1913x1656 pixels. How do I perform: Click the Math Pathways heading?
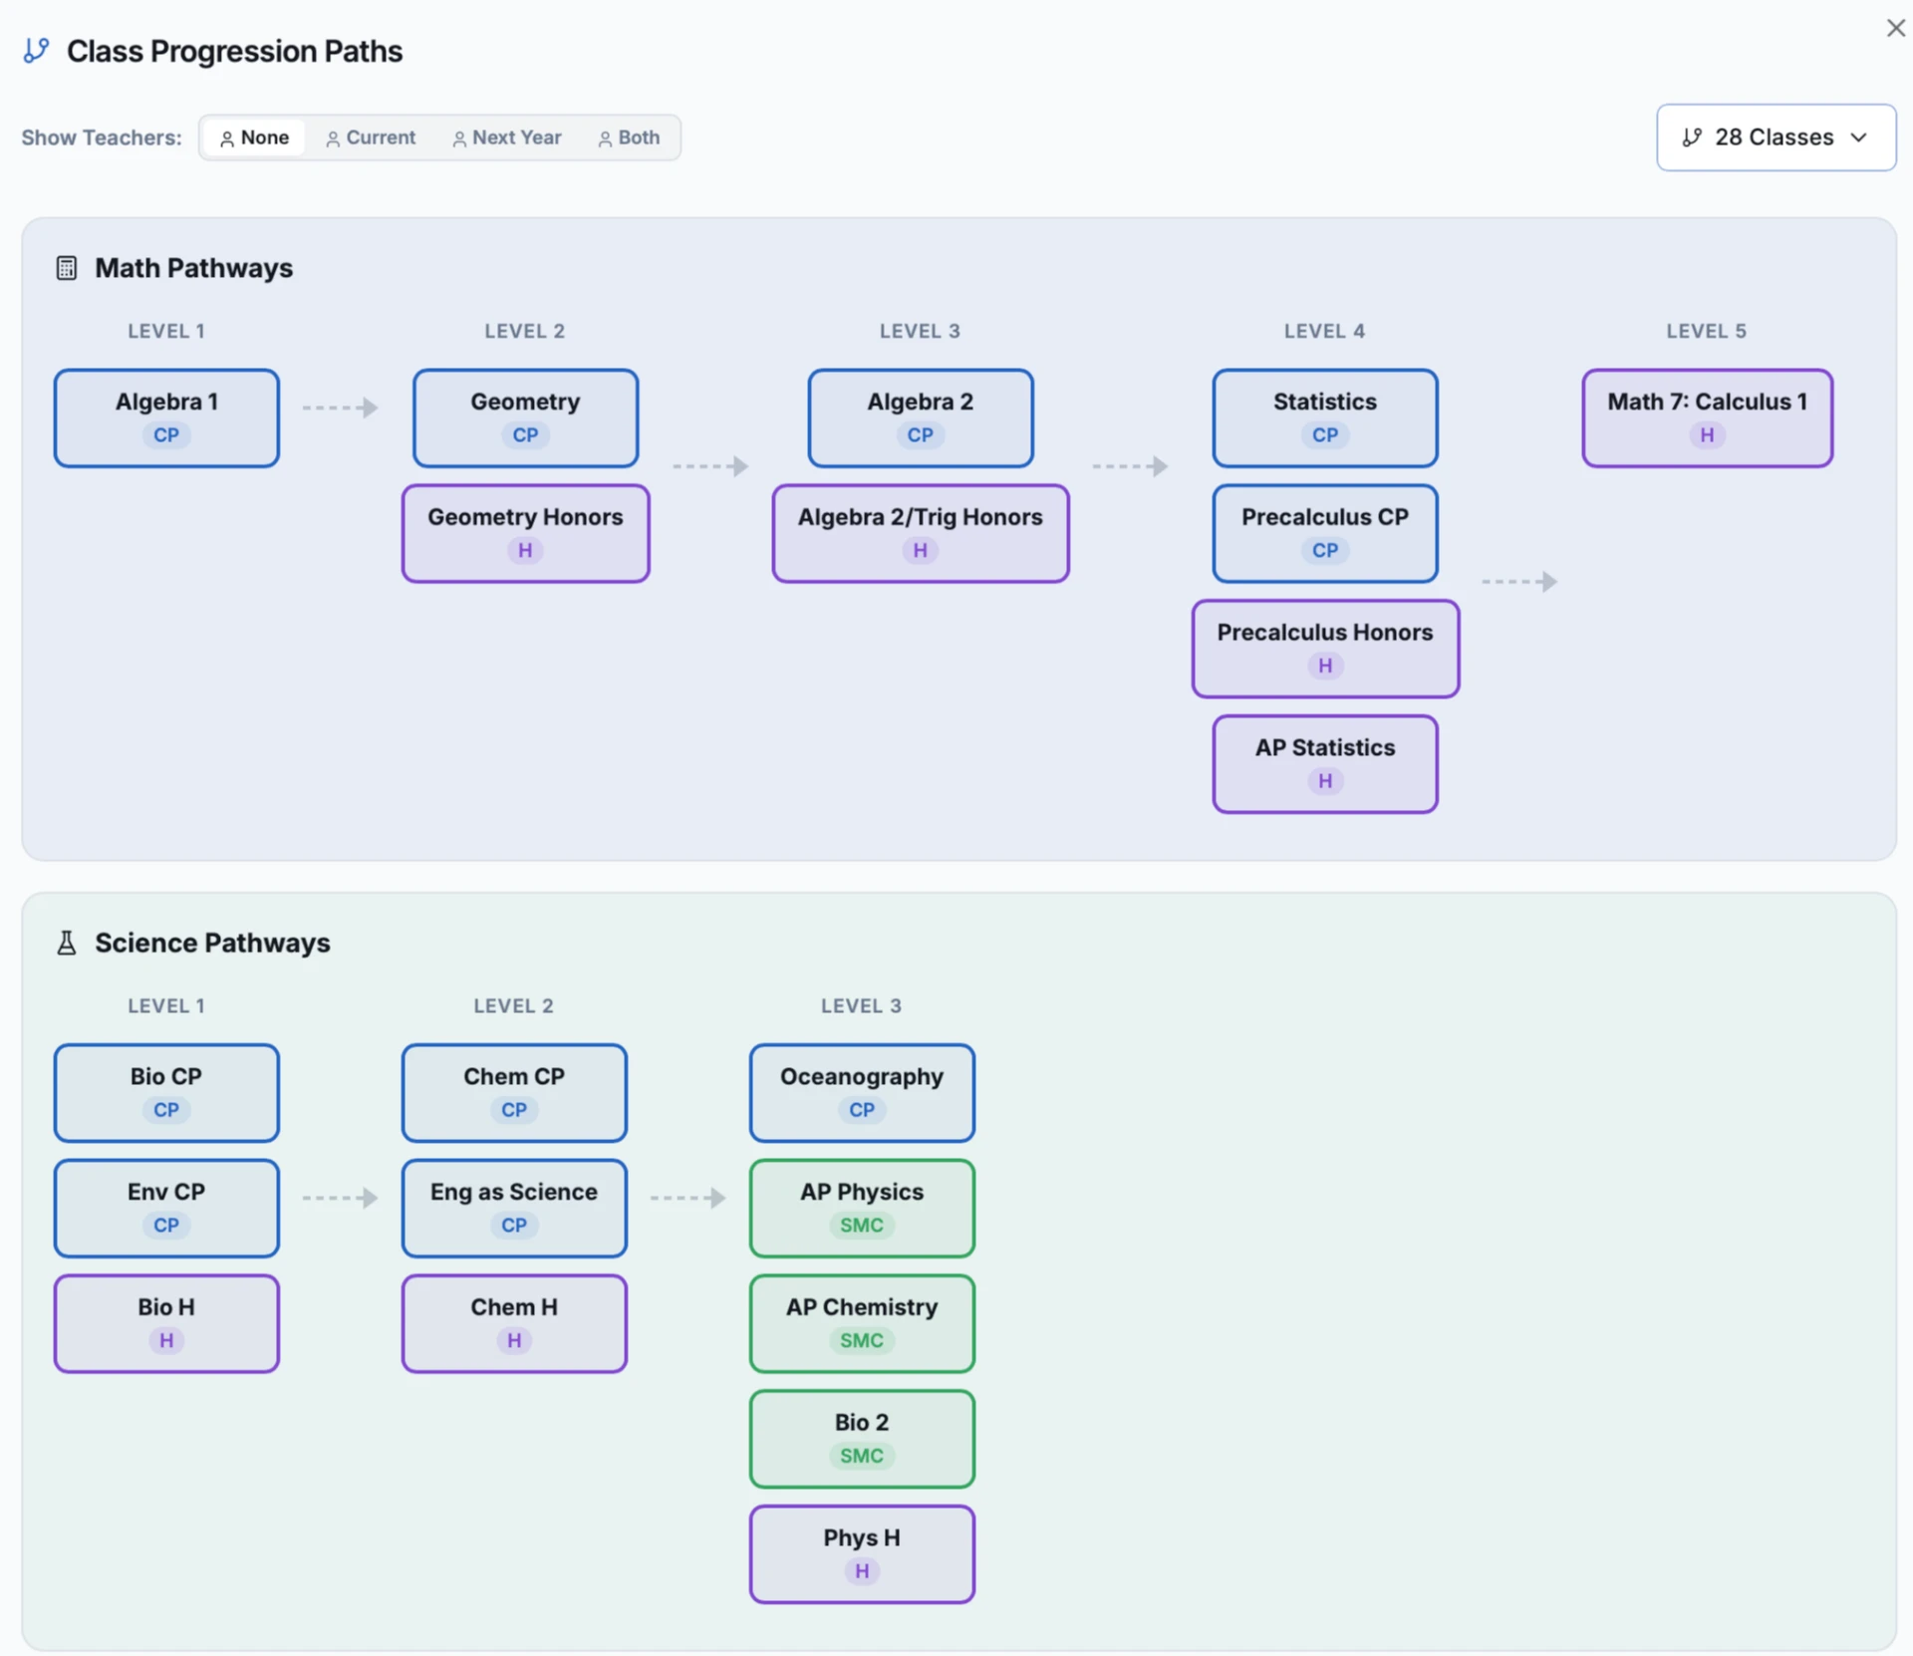(x=193, y=268)
